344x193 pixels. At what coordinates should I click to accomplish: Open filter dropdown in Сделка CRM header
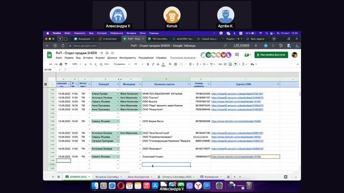(x=278, y=84)
